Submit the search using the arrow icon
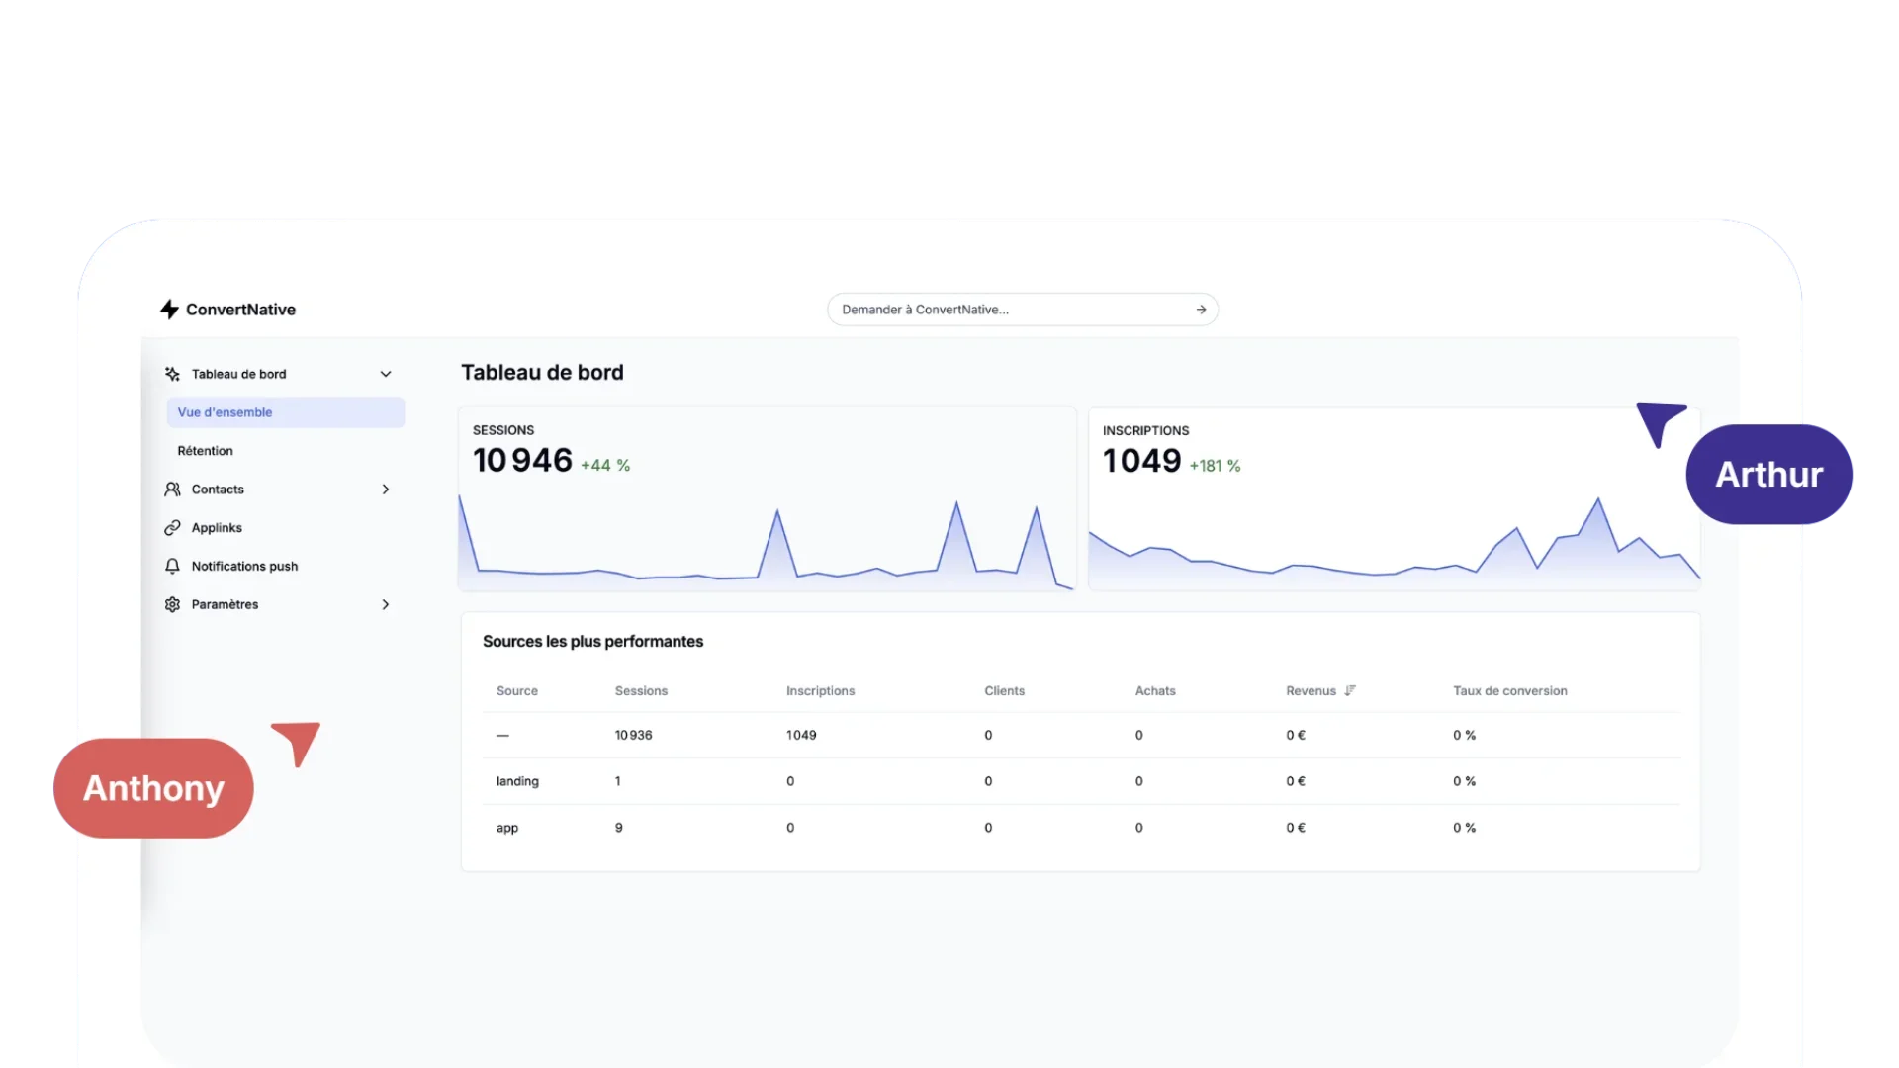Viewport: 1899px width, 1068px height. (1201, 309)
